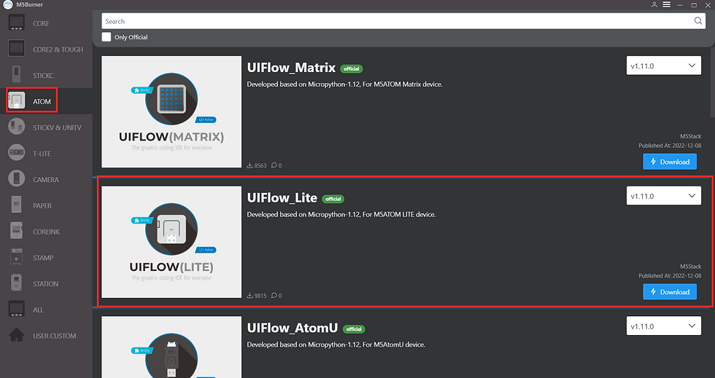Click the ALL category label
Screen dimensions: 715x378
pos(38,310)
